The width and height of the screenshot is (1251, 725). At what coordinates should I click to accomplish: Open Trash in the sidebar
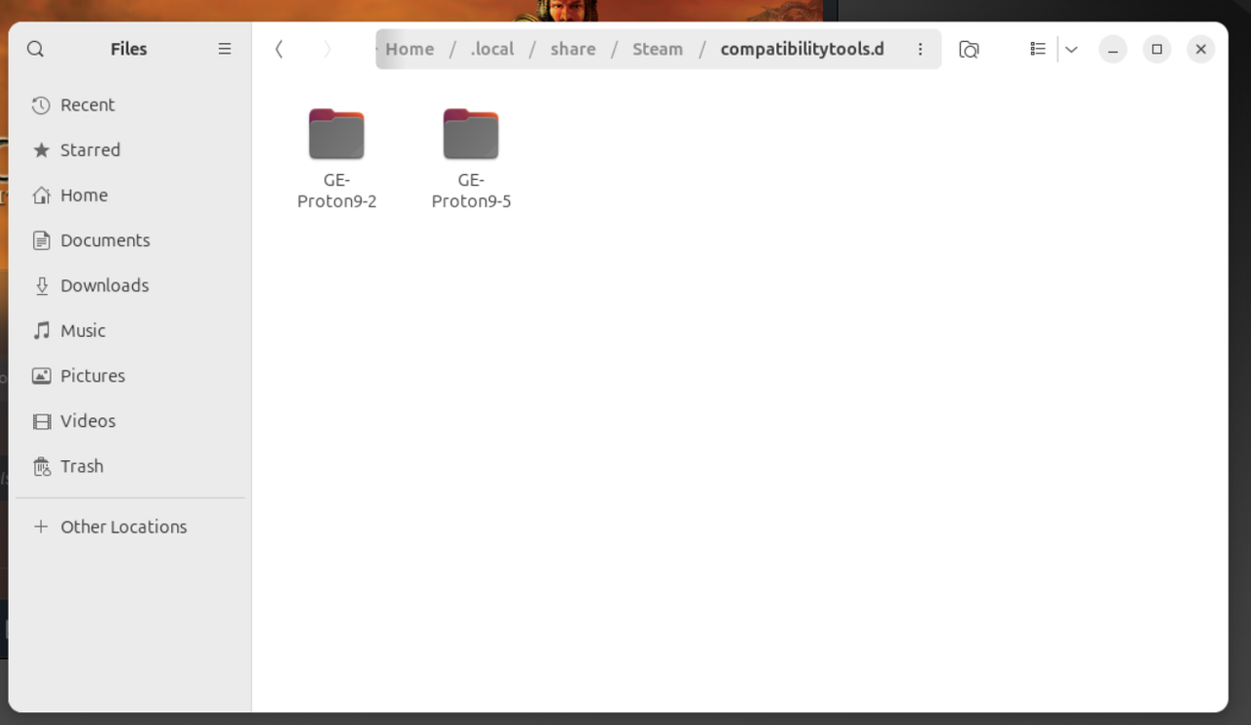[x=129, y=466]
